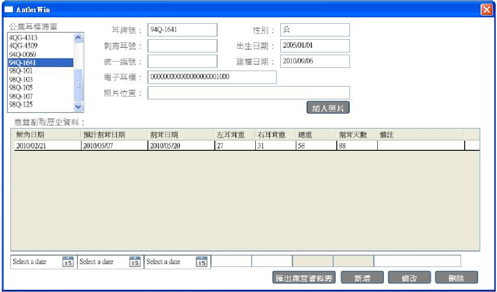This screenshot has height=292, width=497.
Task: Click the AntlerWin title bar app icon
Action: click(x=9, y=10)
